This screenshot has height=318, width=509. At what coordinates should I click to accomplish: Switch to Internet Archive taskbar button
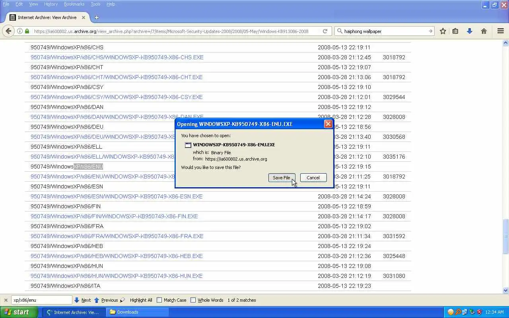point(73,312)
